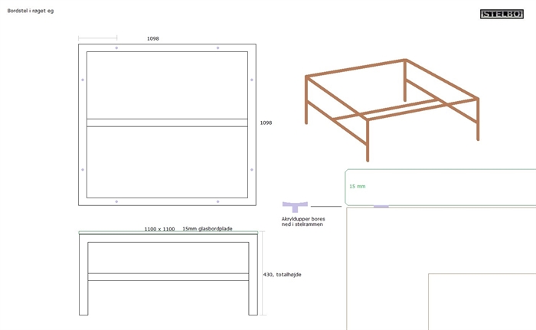Screen dimensions: 536x330
Task: Click the '15mm glasbordplade' label
Action: [207, 229]
